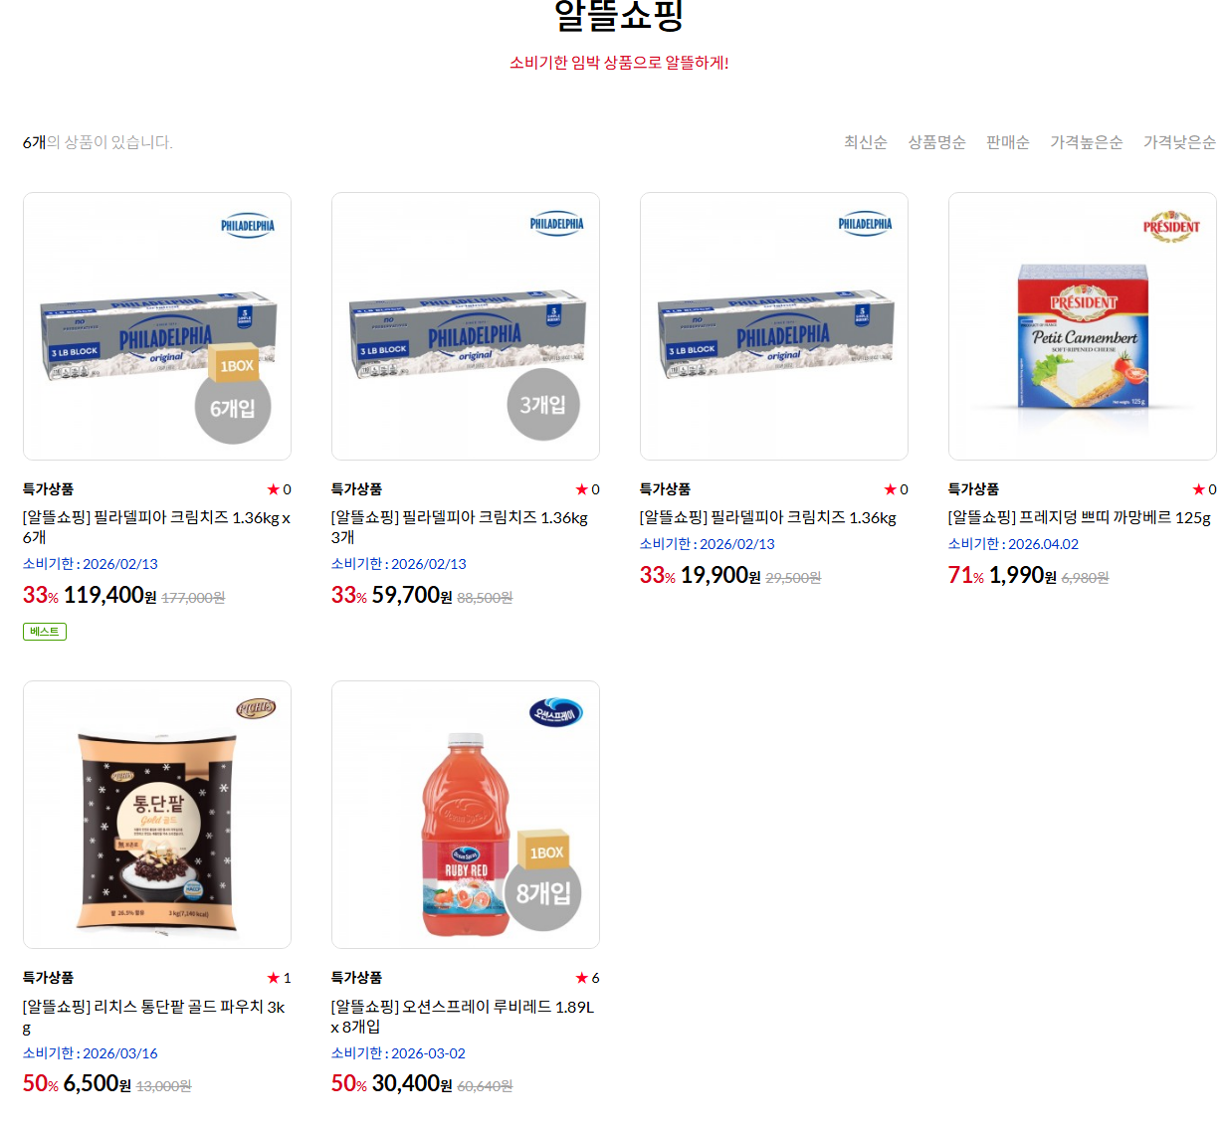
Task: Sort by 가격높은순
Action: [x=1087, y=142]
